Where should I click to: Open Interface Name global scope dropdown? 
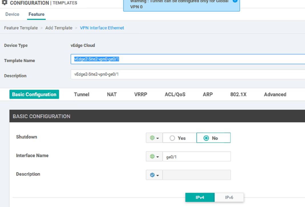tap(154, 156)
